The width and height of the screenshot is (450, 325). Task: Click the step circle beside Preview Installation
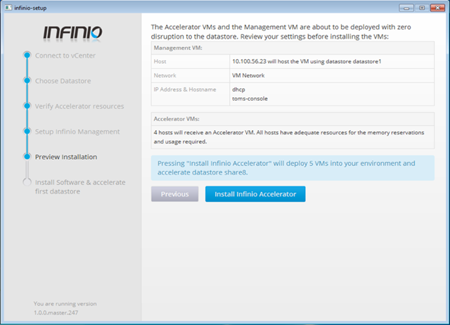27,157
